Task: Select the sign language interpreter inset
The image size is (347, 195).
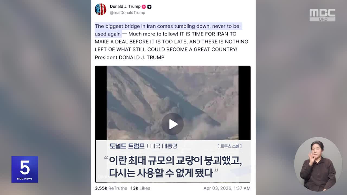Action: pos(318,164)
